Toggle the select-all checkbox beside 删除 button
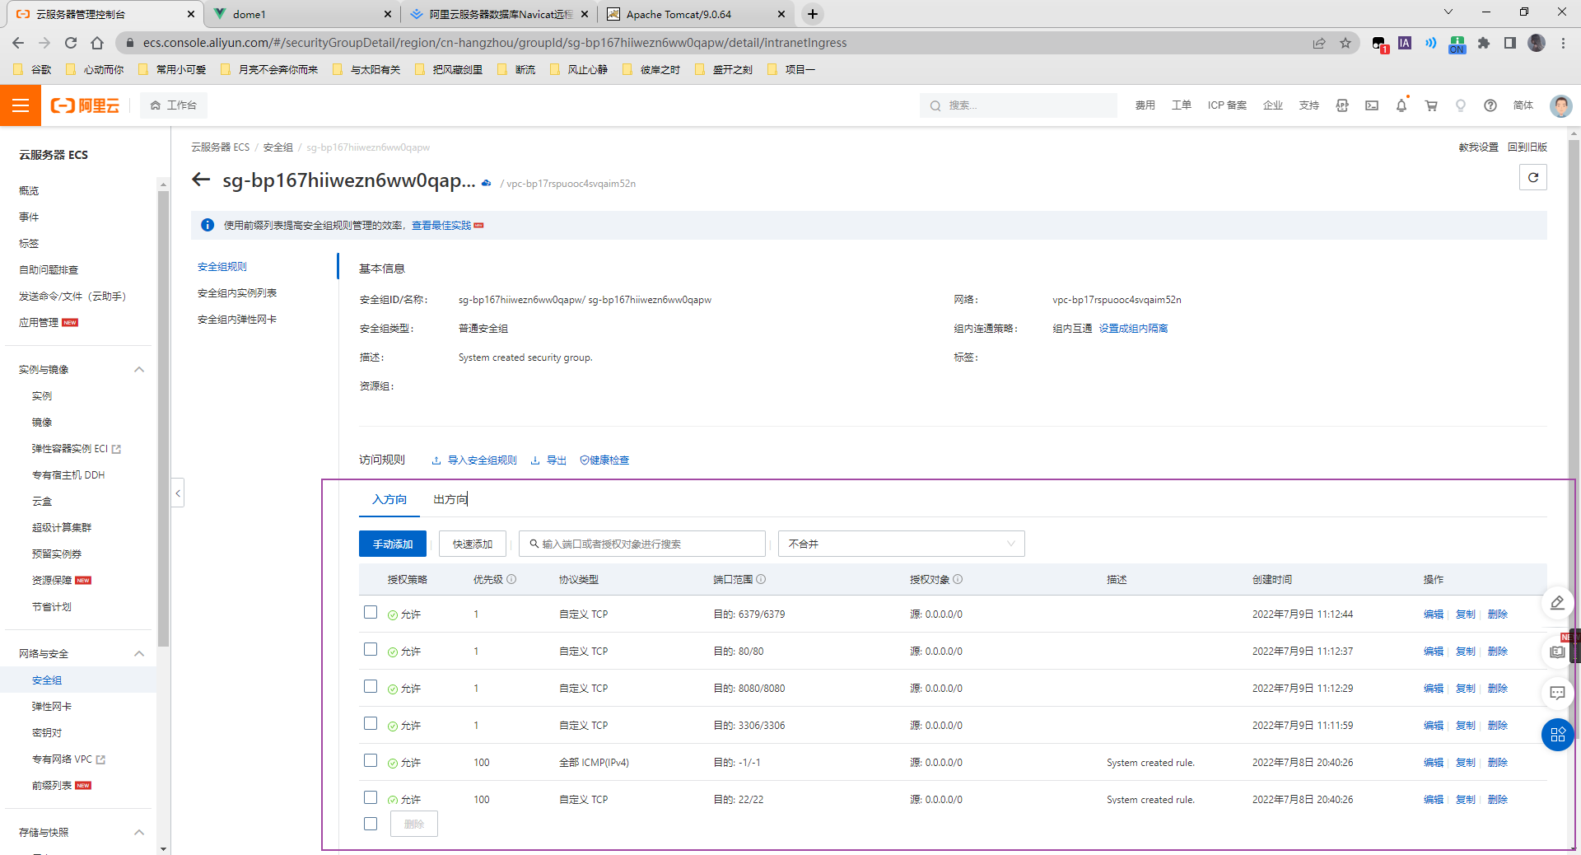This screenshot has height=855, width=1581. [x=371, y=824]
